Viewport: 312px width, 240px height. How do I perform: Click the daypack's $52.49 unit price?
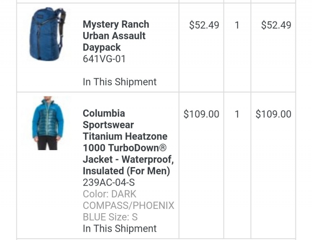click(x=204, y=25)
